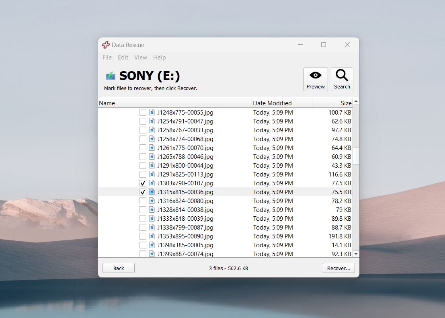The height and width of the screenshot is (318, 445).
Task: Click the 116.6 KB size value
Action: click(340, 174)
